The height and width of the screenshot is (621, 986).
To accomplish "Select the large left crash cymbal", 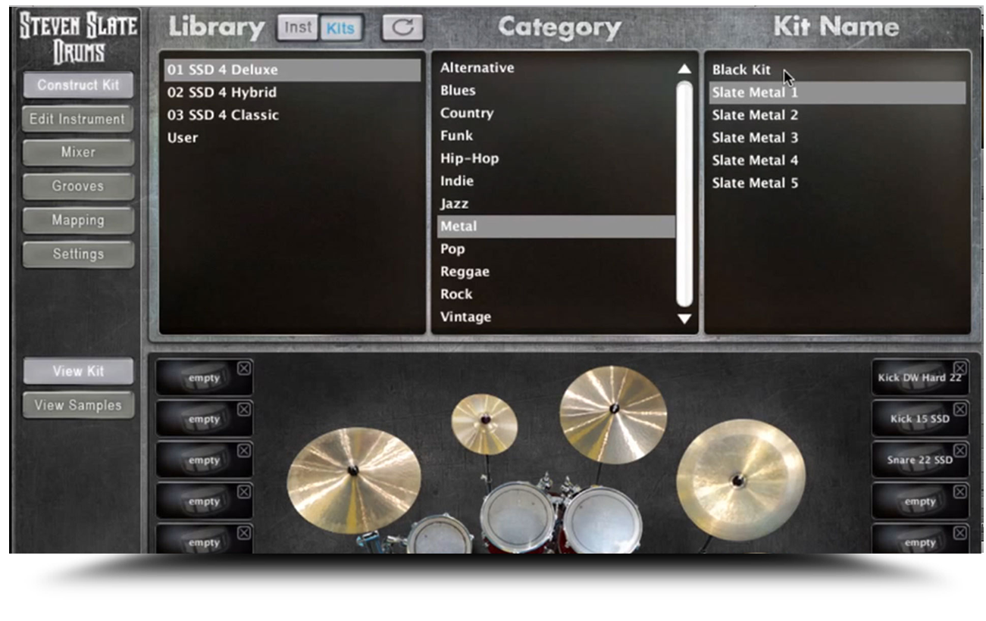I will [353, 479].
